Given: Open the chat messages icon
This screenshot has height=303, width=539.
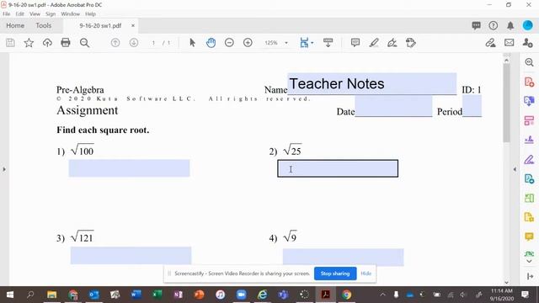Looking at the screenshot, I should tap(476, 25).
